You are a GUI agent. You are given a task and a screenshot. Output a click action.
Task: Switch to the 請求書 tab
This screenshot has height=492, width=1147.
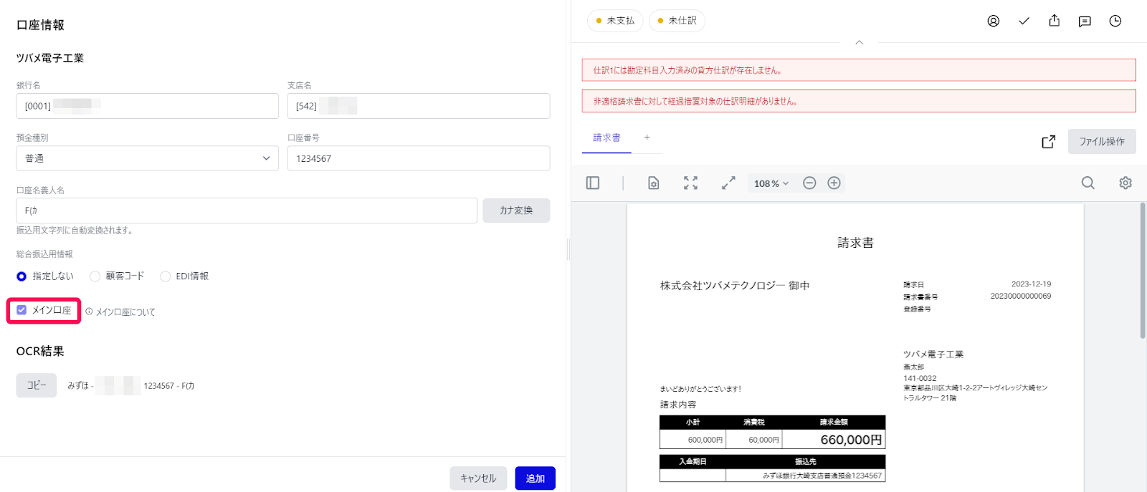606,138
